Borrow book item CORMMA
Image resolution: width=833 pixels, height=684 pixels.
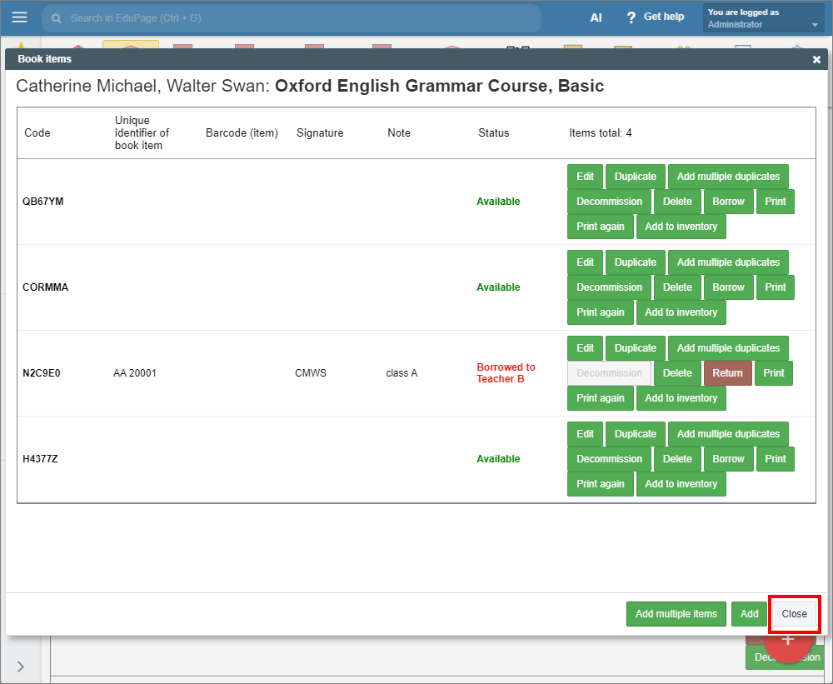pos(728,287)
